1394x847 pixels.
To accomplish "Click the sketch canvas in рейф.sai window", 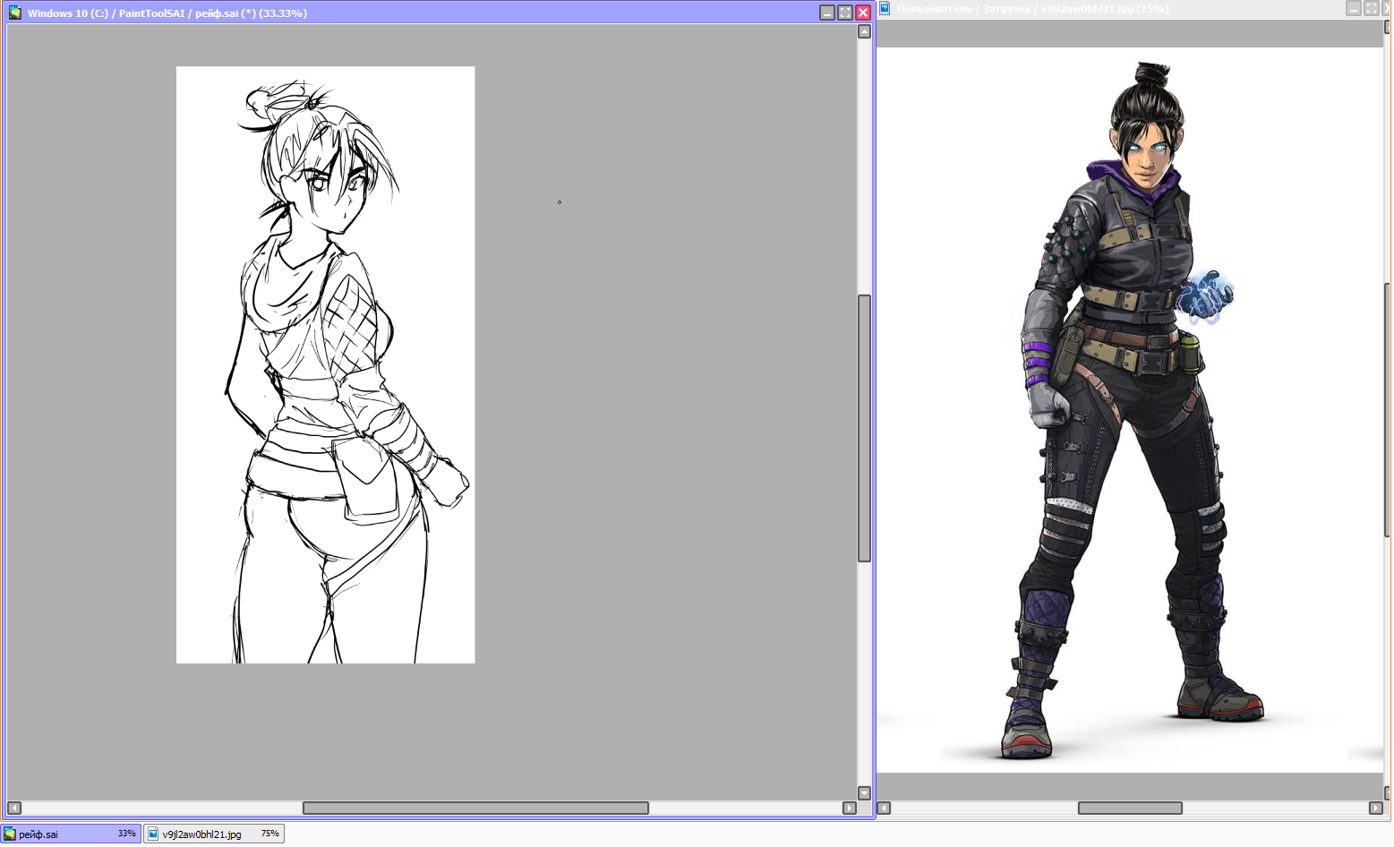I will pyautogui.click(x=326, y=364).
